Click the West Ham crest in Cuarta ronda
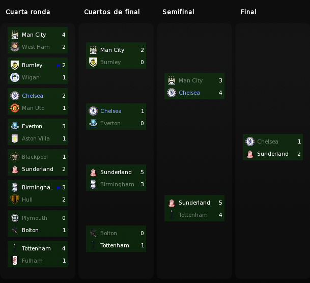Screen dimensions: 310x283 [15, 47]
